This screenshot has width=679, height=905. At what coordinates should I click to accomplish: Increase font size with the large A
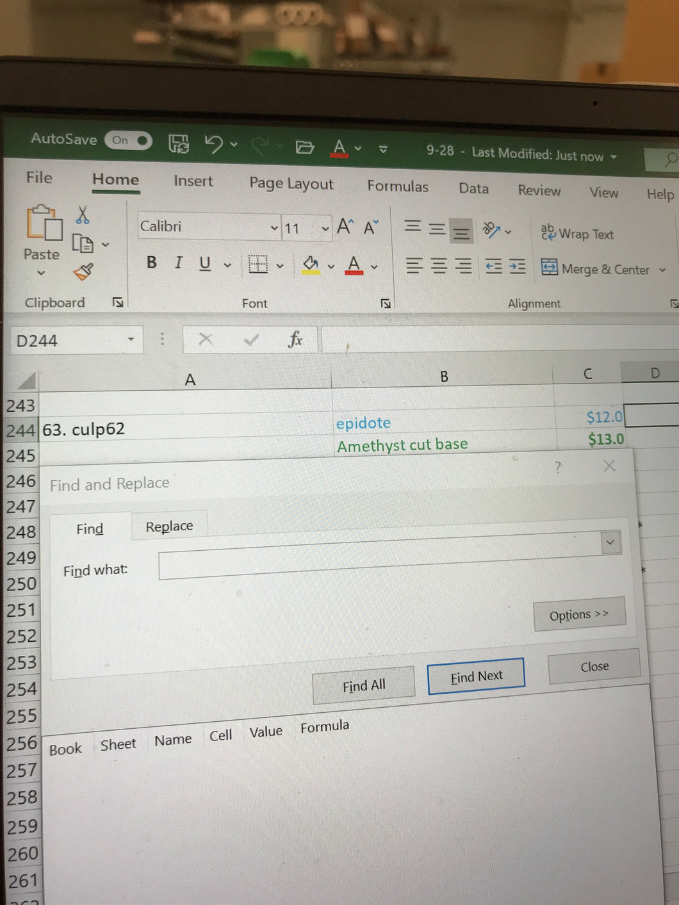tap(345, 226)
